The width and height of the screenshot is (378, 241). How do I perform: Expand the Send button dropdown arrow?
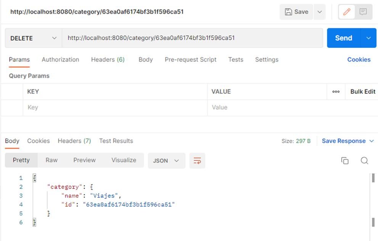(x=368, y=38)
